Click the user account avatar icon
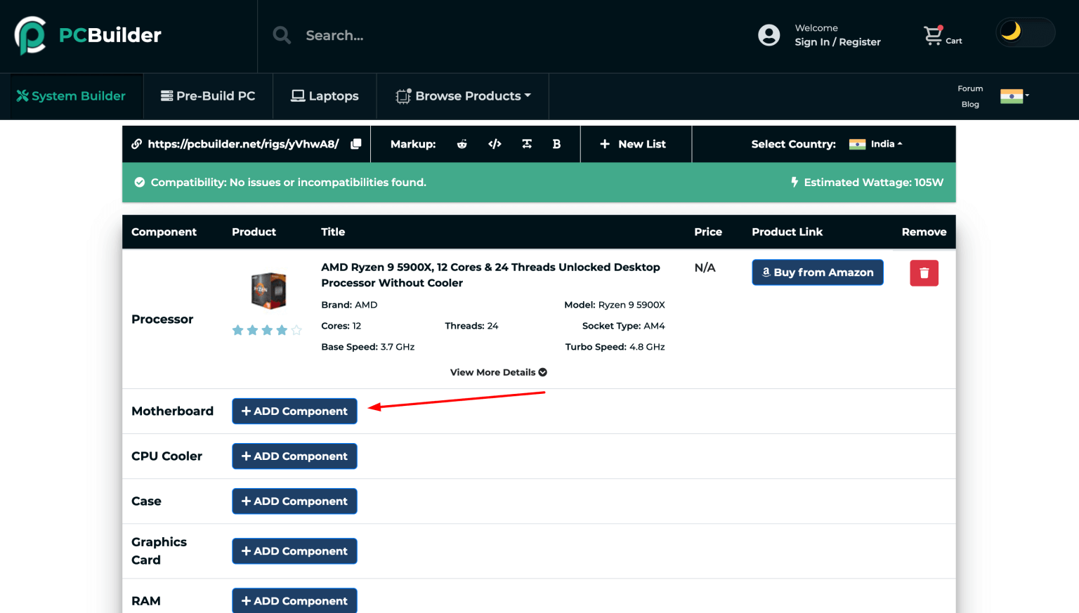The image size is (1079, 613). (x=769, y=35)
